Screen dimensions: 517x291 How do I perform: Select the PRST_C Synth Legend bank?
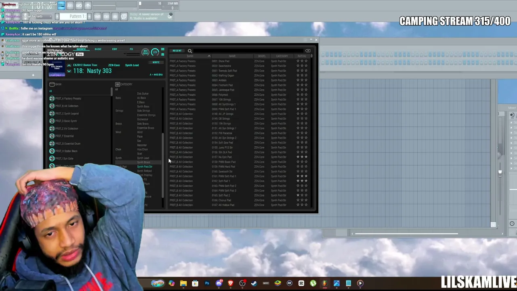64,114
